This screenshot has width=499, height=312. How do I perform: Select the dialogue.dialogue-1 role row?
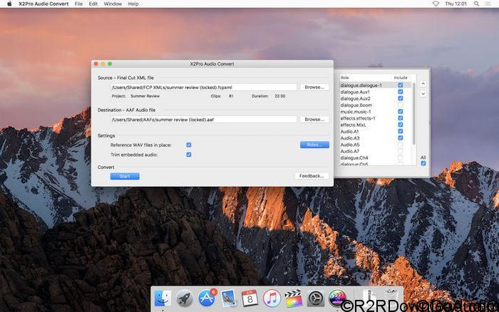pyautogui.click(x=375, y=85)
